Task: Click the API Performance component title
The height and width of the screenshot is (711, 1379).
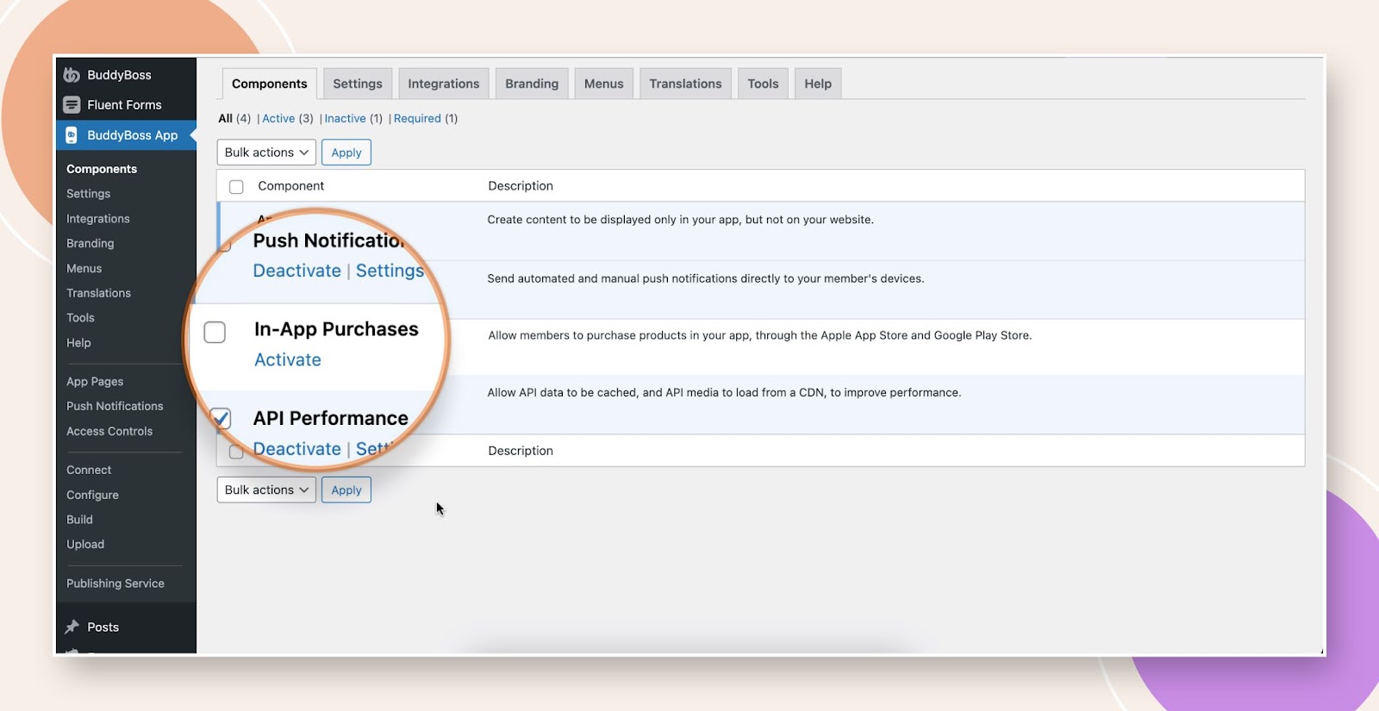Action: click(331, 418)
